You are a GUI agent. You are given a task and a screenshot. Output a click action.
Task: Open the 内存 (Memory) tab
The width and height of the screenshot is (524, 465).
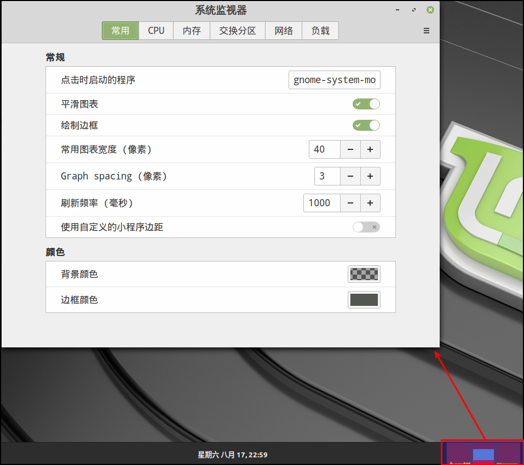click(191, 31)
